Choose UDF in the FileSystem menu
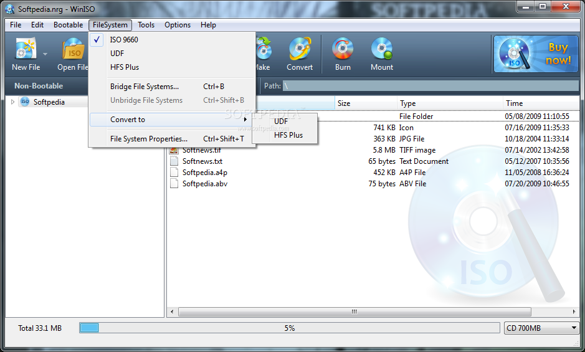The image size is (585, 352). (x=172, y=54)
